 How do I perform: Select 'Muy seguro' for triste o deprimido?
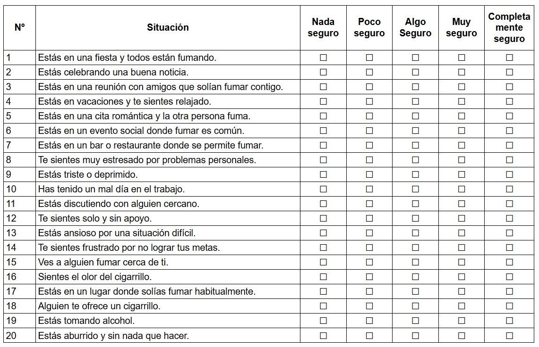pos(462,174)
